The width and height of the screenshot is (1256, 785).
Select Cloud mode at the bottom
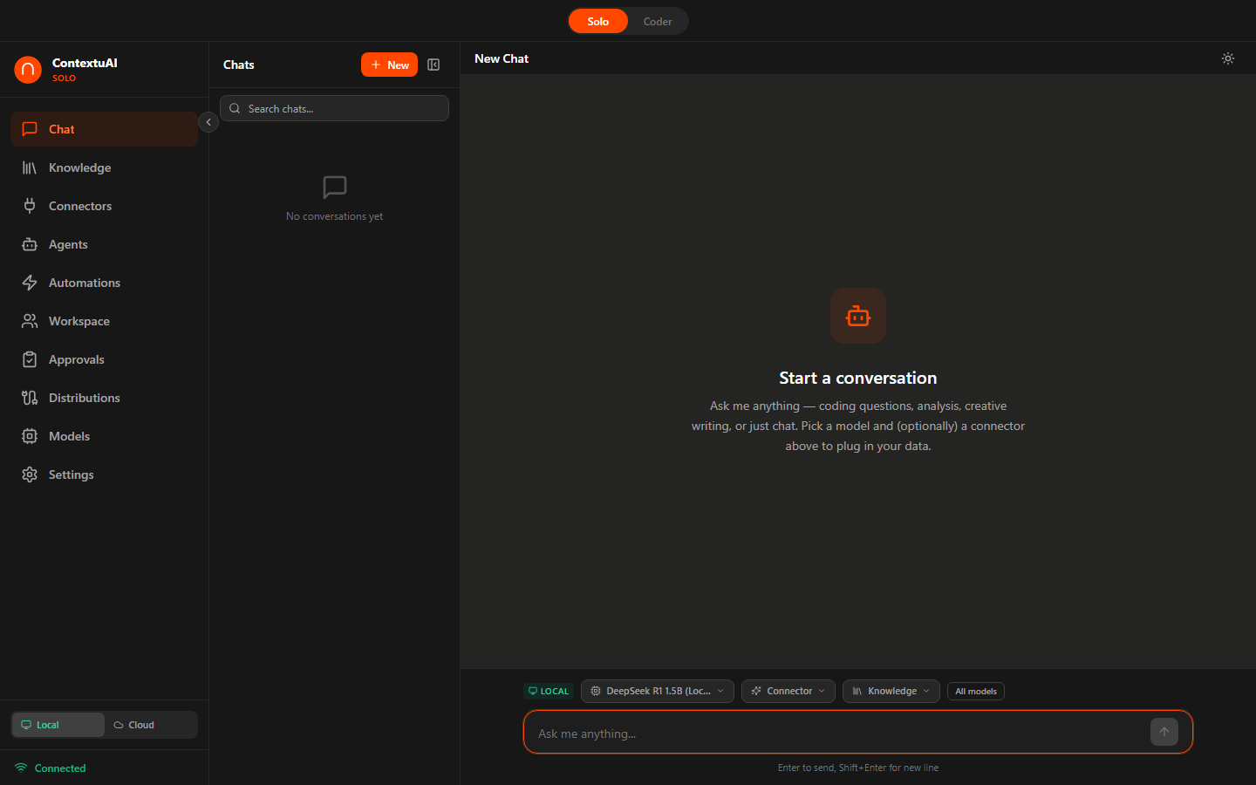click(151, 725)
